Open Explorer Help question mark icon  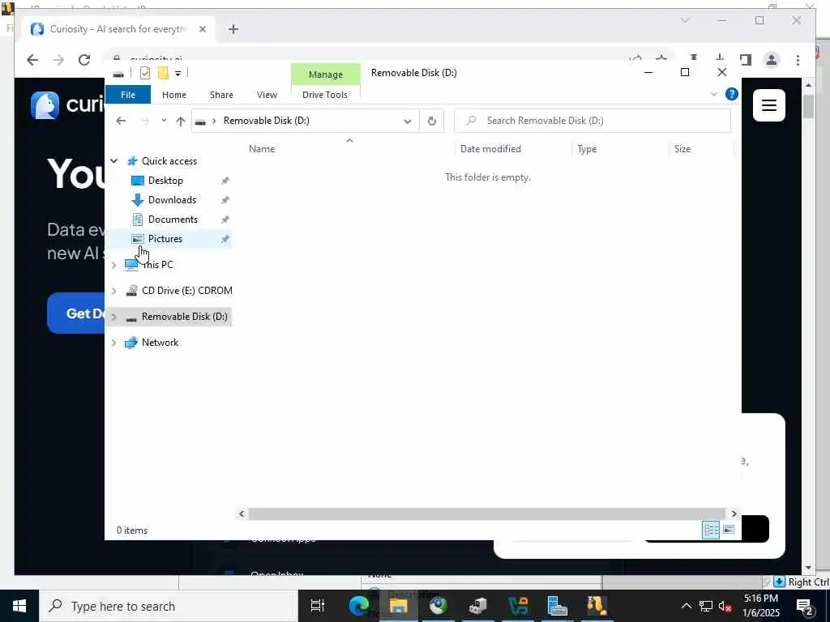tap(732, 94)
